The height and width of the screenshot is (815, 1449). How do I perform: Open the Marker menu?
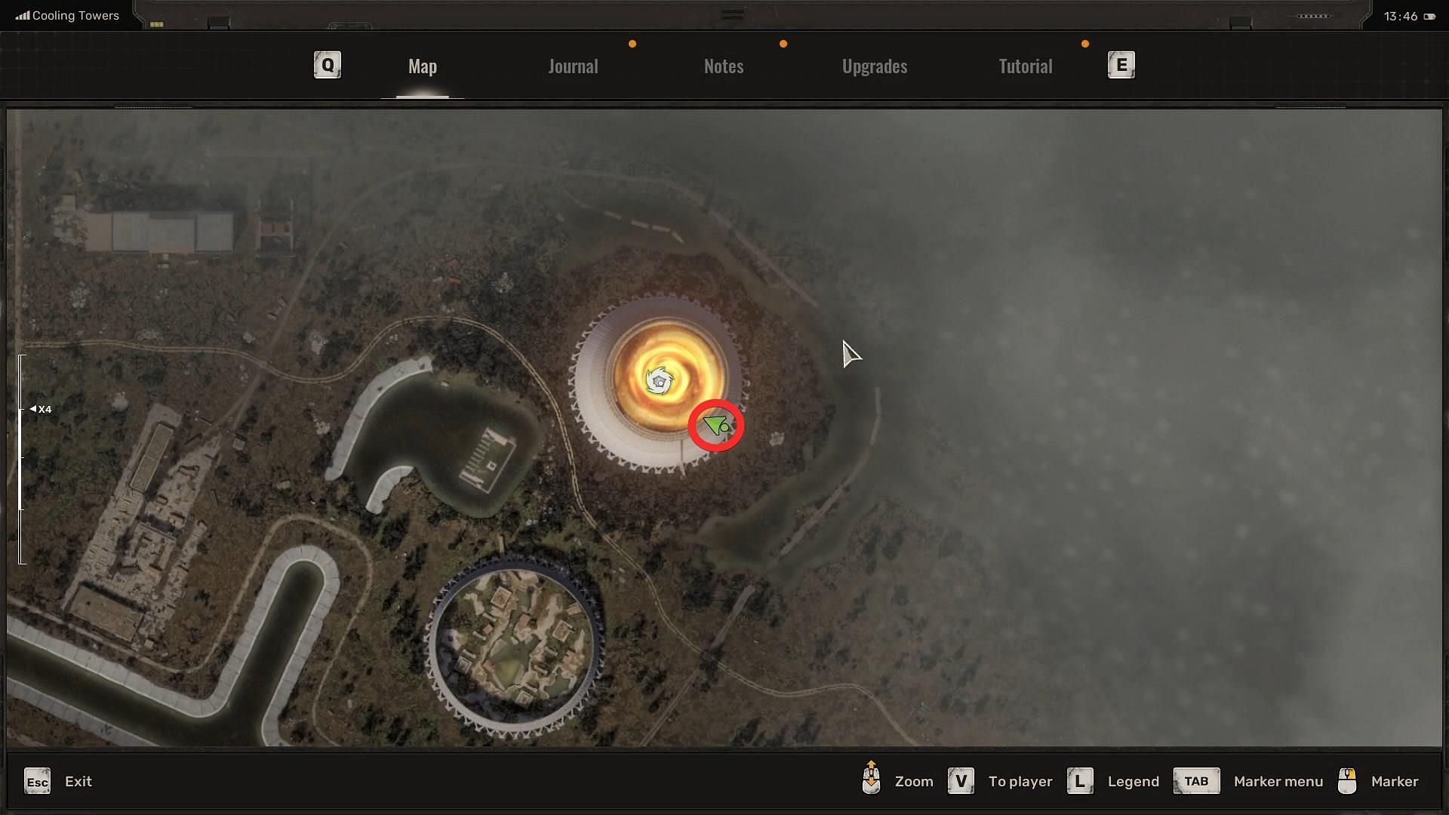(1278, 781)
